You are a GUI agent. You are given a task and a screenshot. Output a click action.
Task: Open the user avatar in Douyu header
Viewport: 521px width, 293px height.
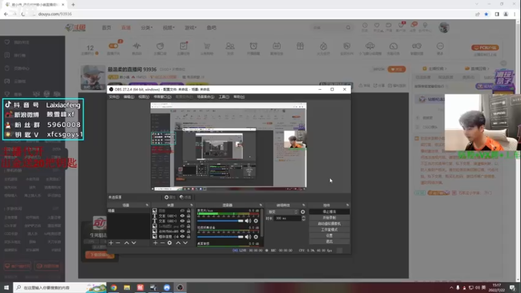tap(444, 27)
